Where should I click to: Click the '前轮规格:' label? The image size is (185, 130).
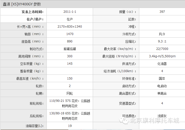[x=36, y=103]
